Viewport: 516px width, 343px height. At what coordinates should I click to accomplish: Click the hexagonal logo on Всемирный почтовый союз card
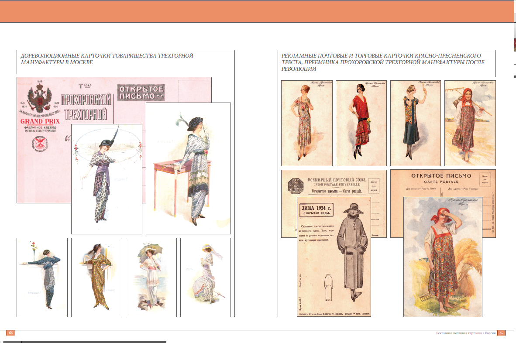point(295,186)
